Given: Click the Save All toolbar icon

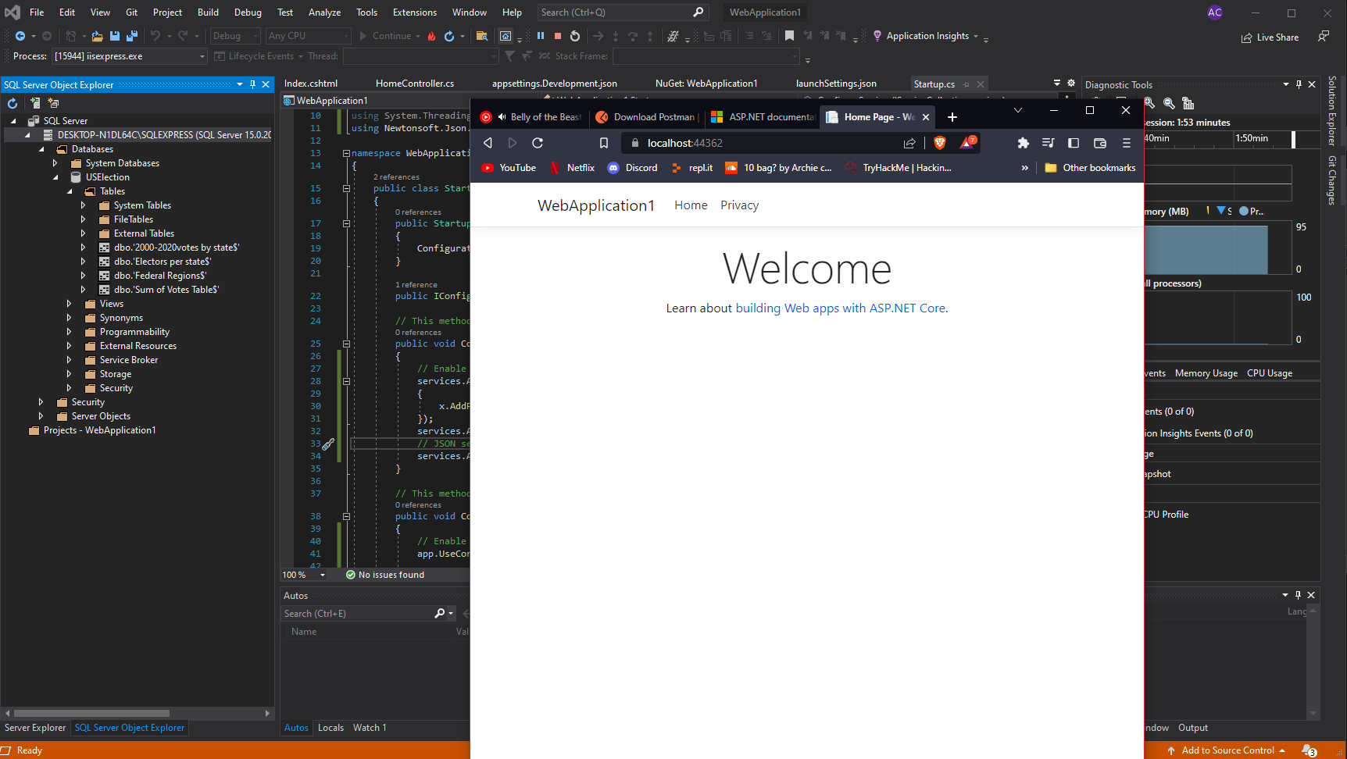Looking at the screenshot, I should tap(131, 36).
